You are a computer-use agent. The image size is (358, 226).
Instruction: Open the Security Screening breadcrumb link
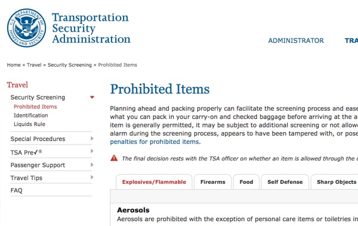(x=70, y=65)
